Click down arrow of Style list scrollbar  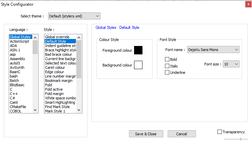[x=79, y=110]
